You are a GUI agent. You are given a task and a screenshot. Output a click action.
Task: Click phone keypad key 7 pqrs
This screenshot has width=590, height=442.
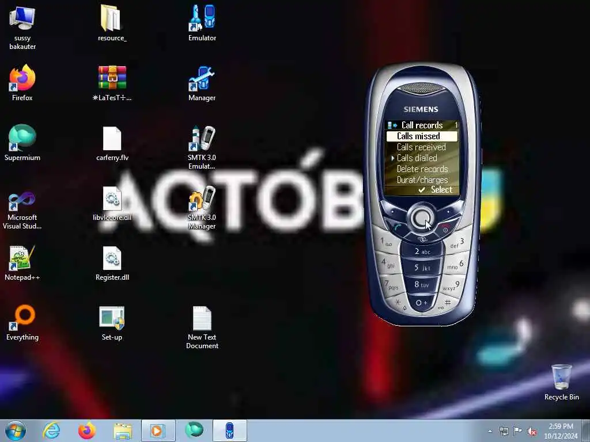(392, 284)
